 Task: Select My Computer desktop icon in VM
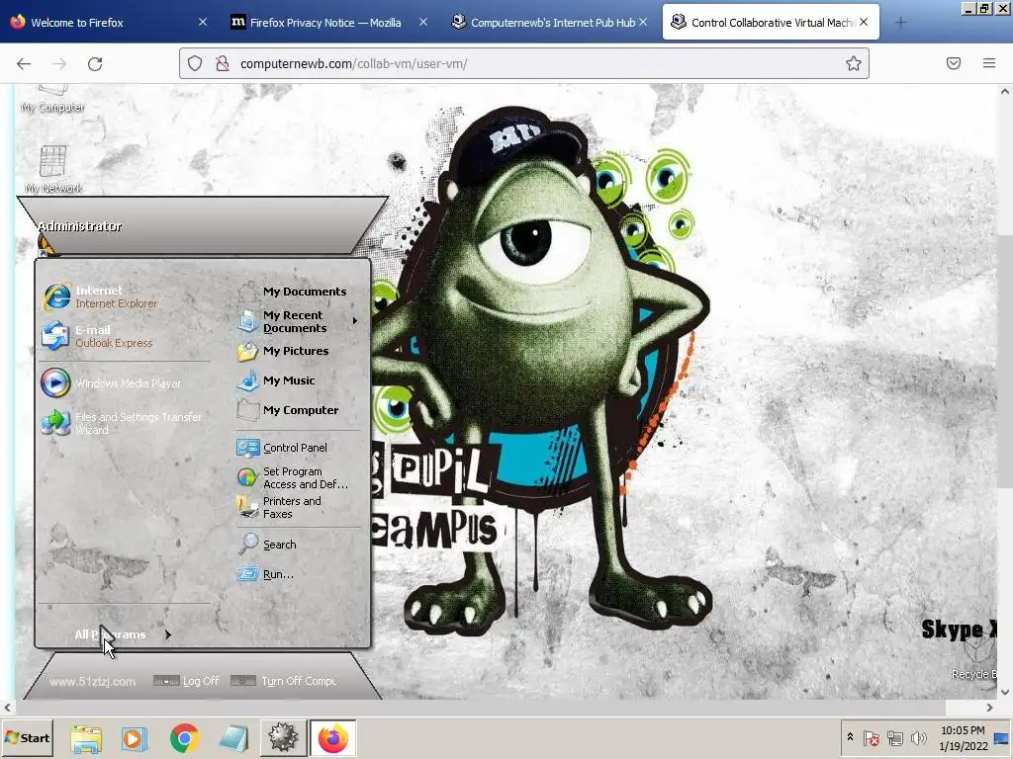tap(52, 100)
